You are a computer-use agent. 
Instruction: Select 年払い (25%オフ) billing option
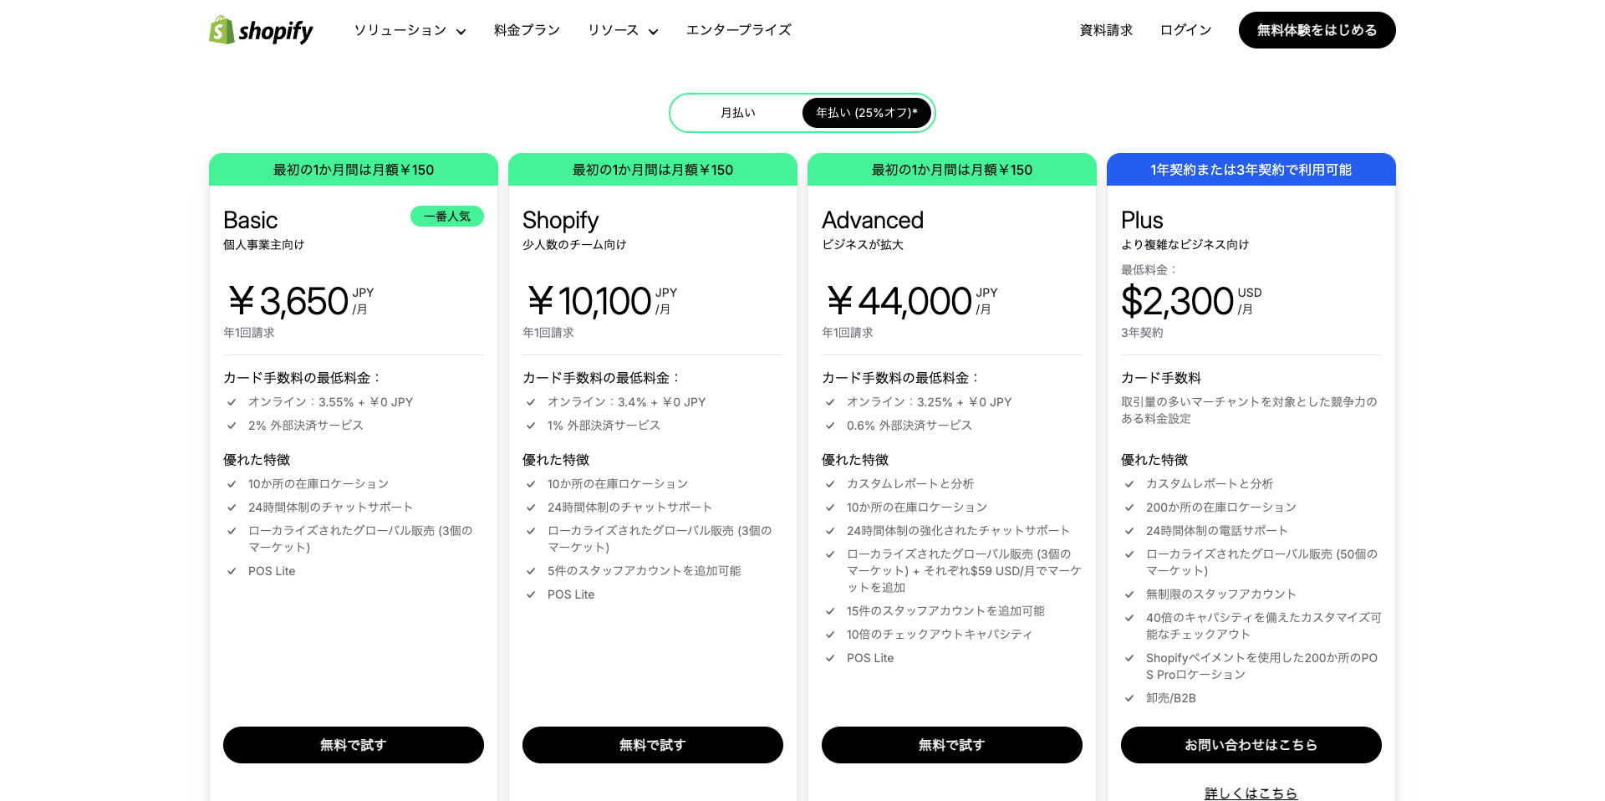[x=867, y=113]
